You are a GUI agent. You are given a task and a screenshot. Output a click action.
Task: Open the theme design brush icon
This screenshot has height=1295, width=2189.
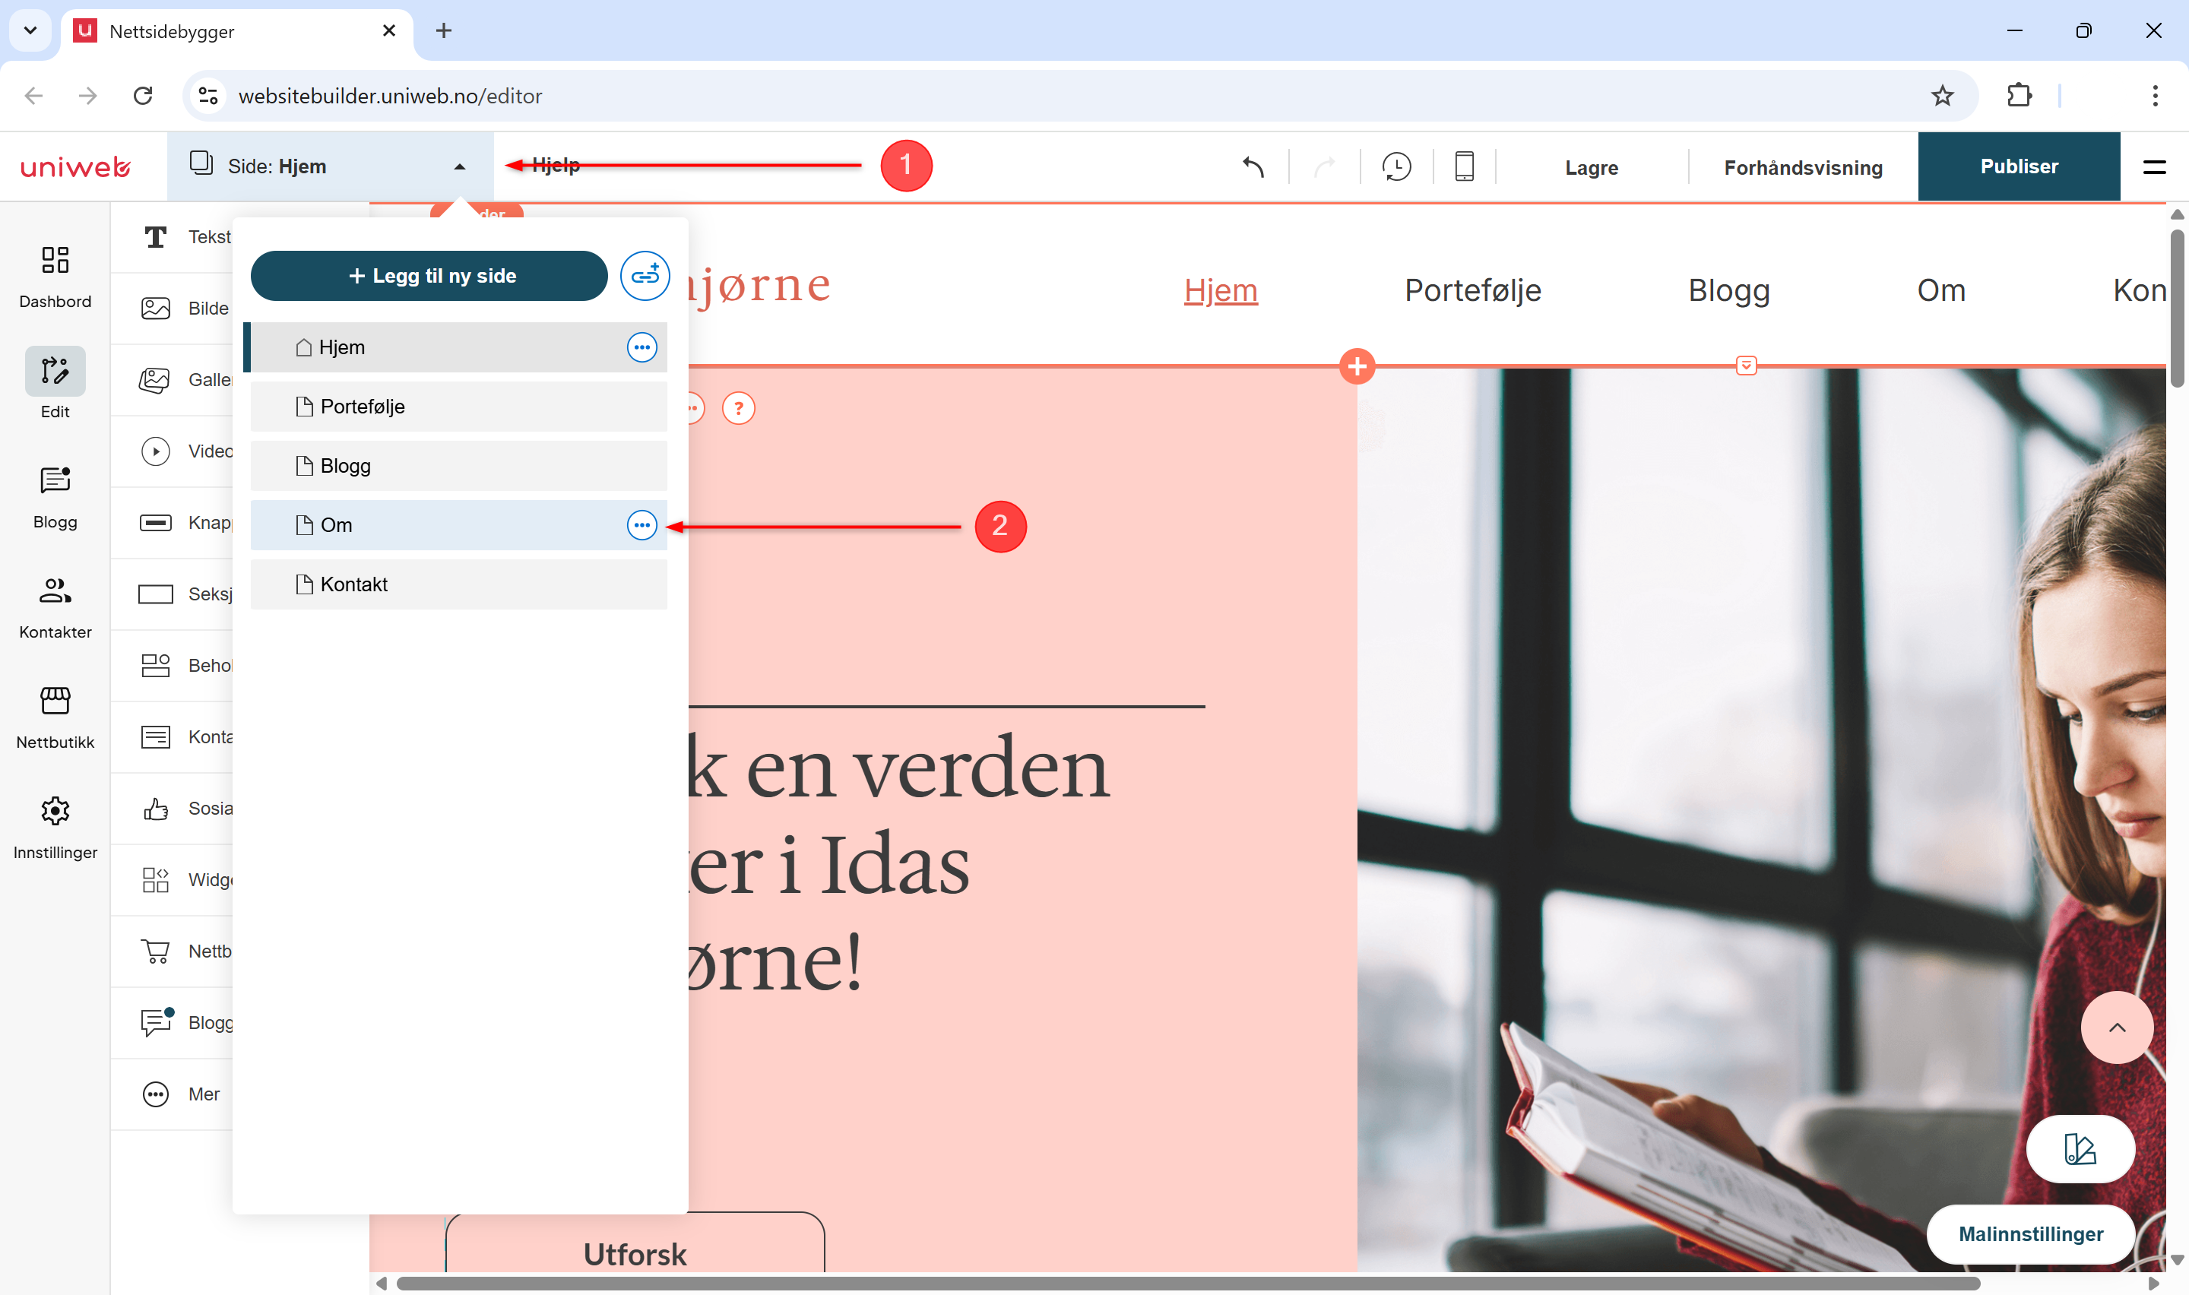click(x=2080, y=1148)
